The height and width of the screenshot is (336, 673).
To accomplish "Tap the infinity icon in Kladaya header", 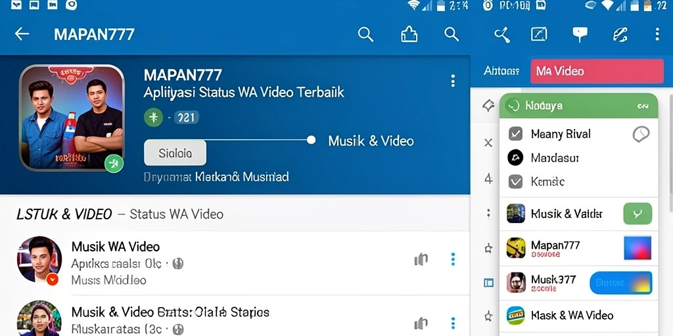I will tap(643, 106).
